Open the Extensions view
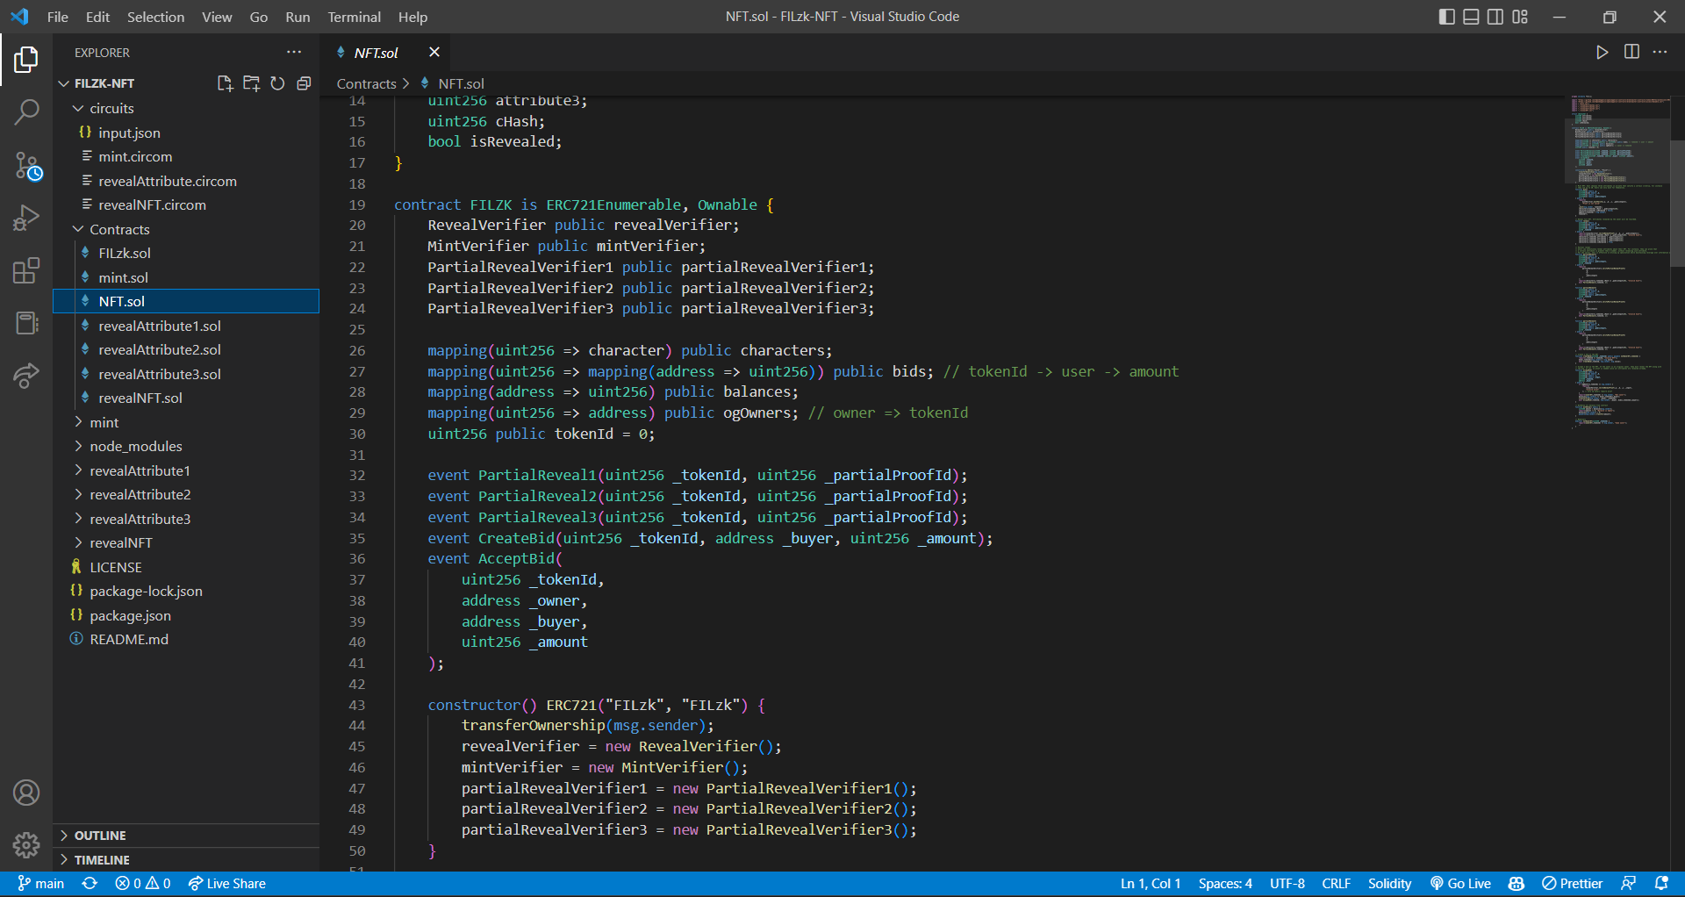 26,271
